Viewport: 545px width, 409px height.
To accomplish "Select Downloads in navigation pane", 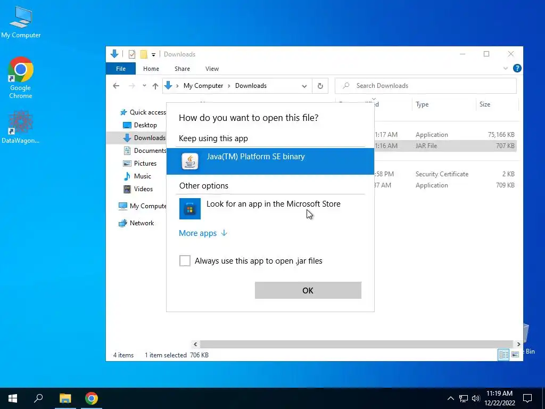I will click(144, 138).
